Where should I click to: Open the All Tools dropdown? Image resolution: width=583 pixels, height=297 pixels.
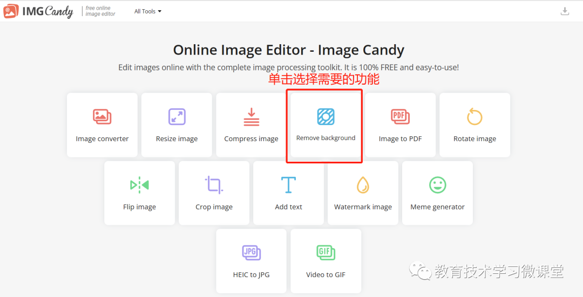coord(147,11)
